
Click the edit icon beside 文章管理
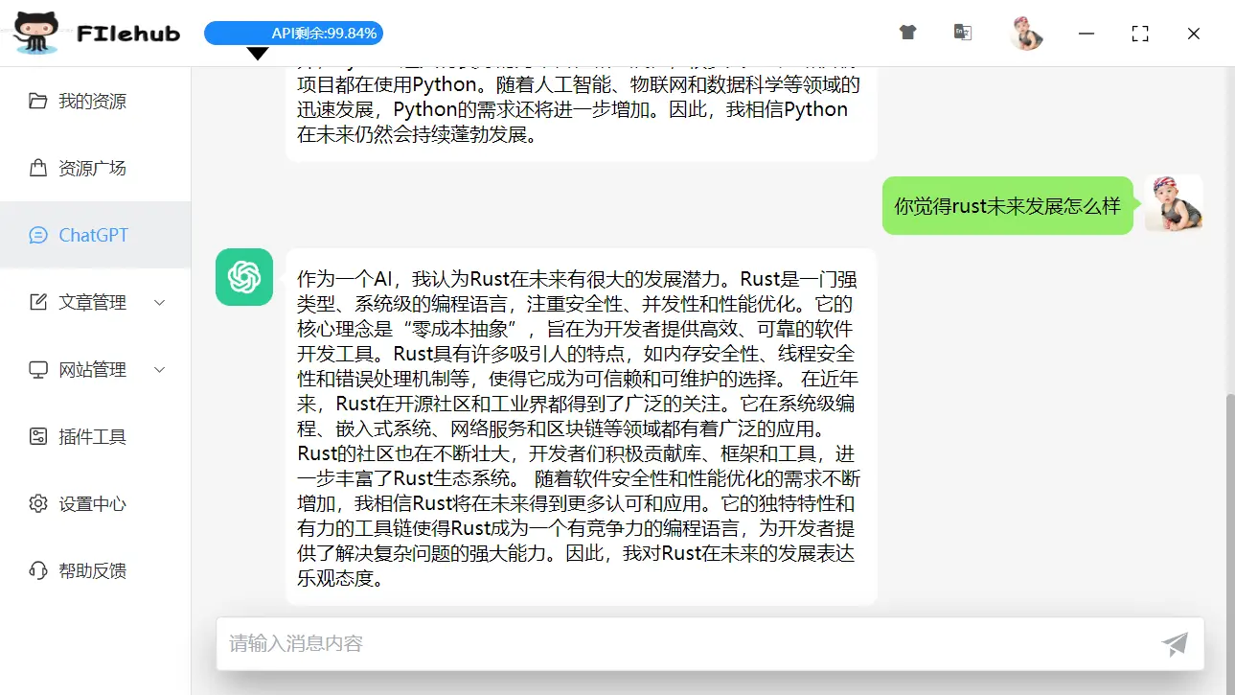click(38, 302)
